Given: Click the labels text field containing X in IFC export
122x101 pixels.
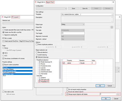Looking at the screenshot, I should tap(108, 94).
